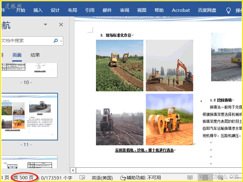
Task: Select the road roller photo in right column
Action: (x=226, y=57)
